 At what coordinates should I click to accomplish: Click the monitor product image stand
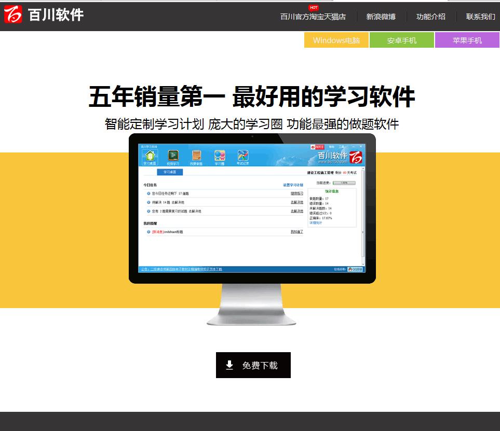coord(252,304)
